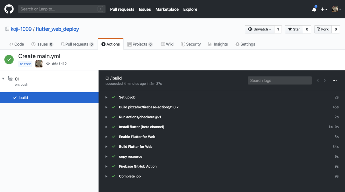345x192 pixels.
Task: Switch to the repository Issues tab
Action: (x=42, y=44)
